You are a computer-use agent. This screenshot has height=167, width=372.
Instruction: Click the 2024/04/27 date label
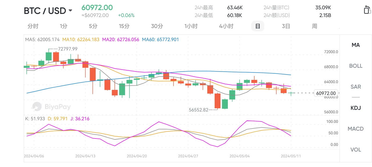click(x=188, y=156)
